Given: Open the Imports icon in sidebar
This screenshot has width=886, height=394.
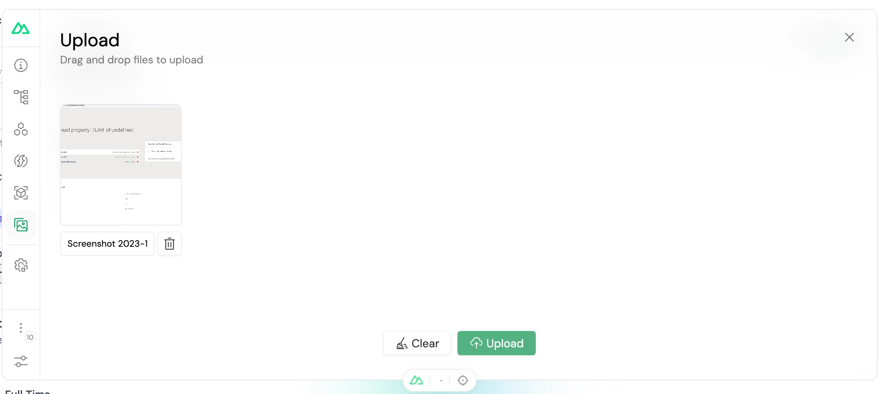Looking at the screenshot, I should [x=21, y=161].
